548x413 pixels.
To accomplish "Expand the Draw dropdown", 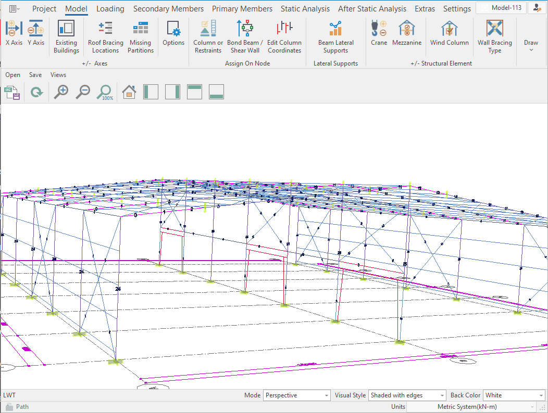I will (x=531, y=46).
